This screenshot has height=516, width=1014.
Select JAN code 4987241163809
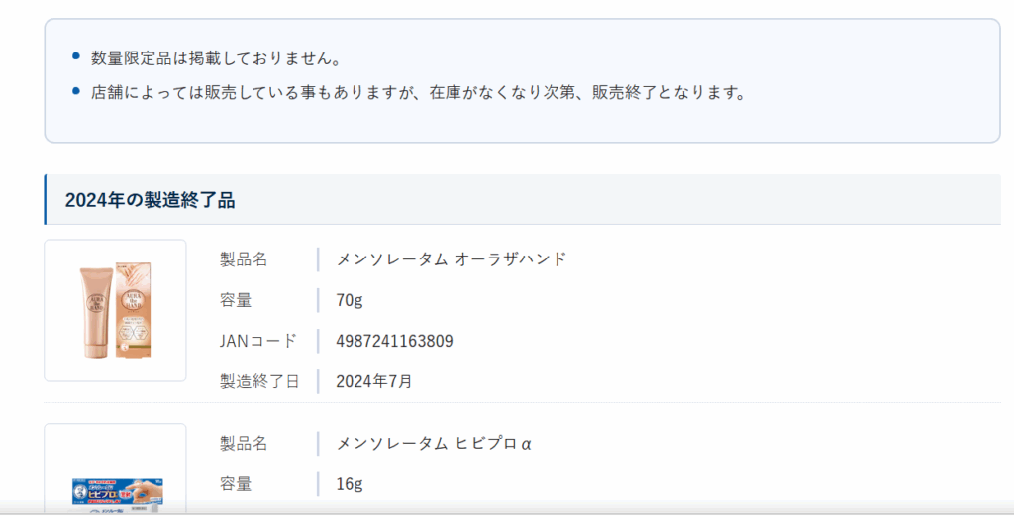click(394, 341)
